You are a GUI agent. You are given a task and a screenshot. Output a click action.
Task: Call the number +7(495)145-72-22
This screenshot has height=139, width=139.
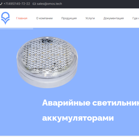pyautogui.click(x=17, y=4)
